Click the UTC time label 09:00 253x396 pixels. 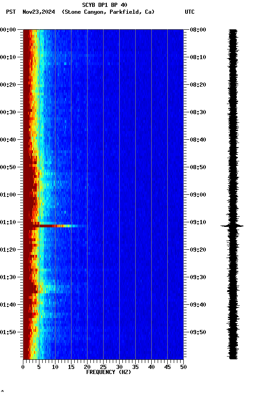point(198,195)
